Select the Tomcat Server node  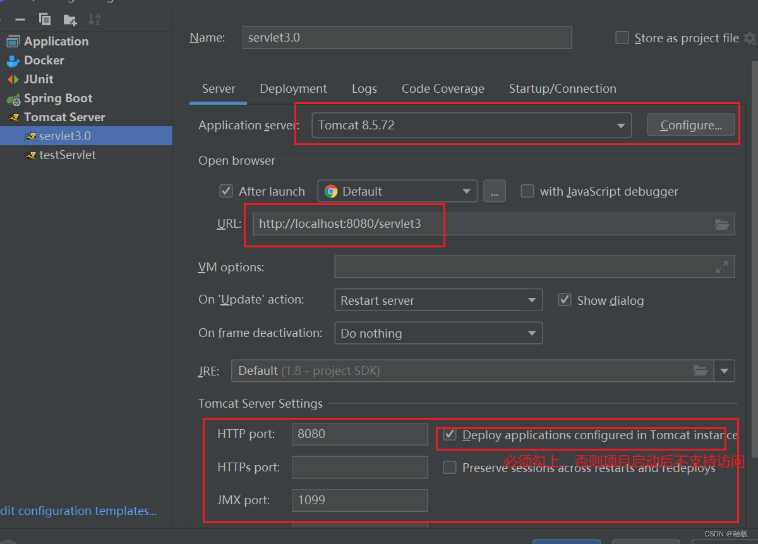86,117
